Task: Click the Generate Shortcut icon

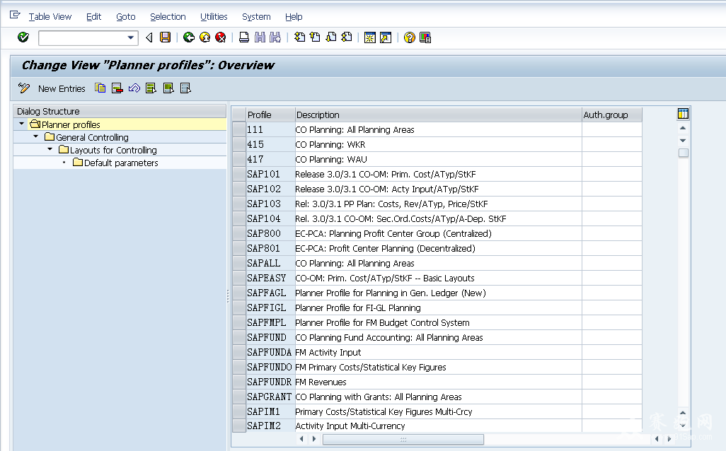Action: coord(385,37)
